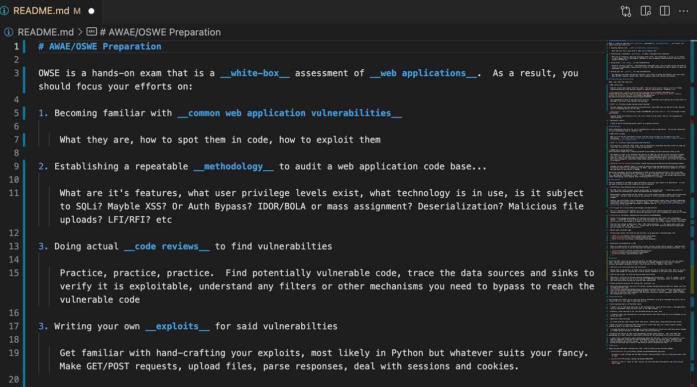Click 'What they are, how to spot them' line
The height and width of the screenshot is (387, 697).
[220, 139]
